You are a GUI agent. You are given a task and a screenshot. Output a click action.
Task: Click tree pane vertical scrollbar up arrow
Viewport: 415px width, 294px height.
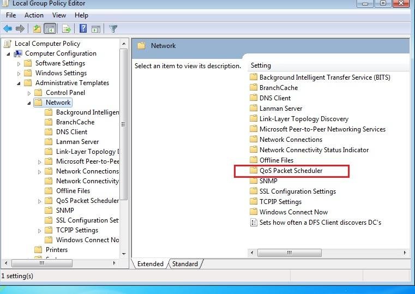pos(124,44)
